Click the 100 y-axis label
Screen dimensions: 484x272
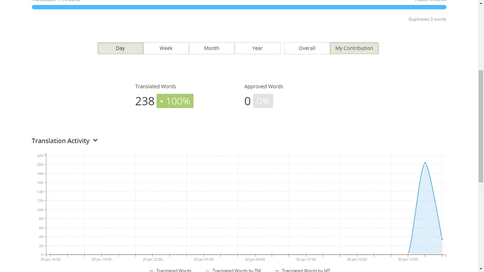point(40,210)
